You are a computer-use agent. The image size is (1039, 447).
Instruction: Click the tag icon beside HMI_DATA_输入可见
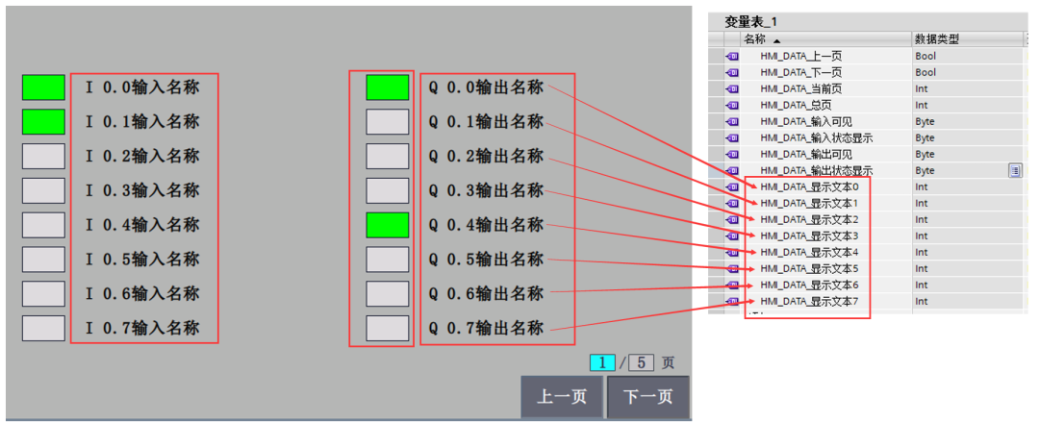pos(732,122)
